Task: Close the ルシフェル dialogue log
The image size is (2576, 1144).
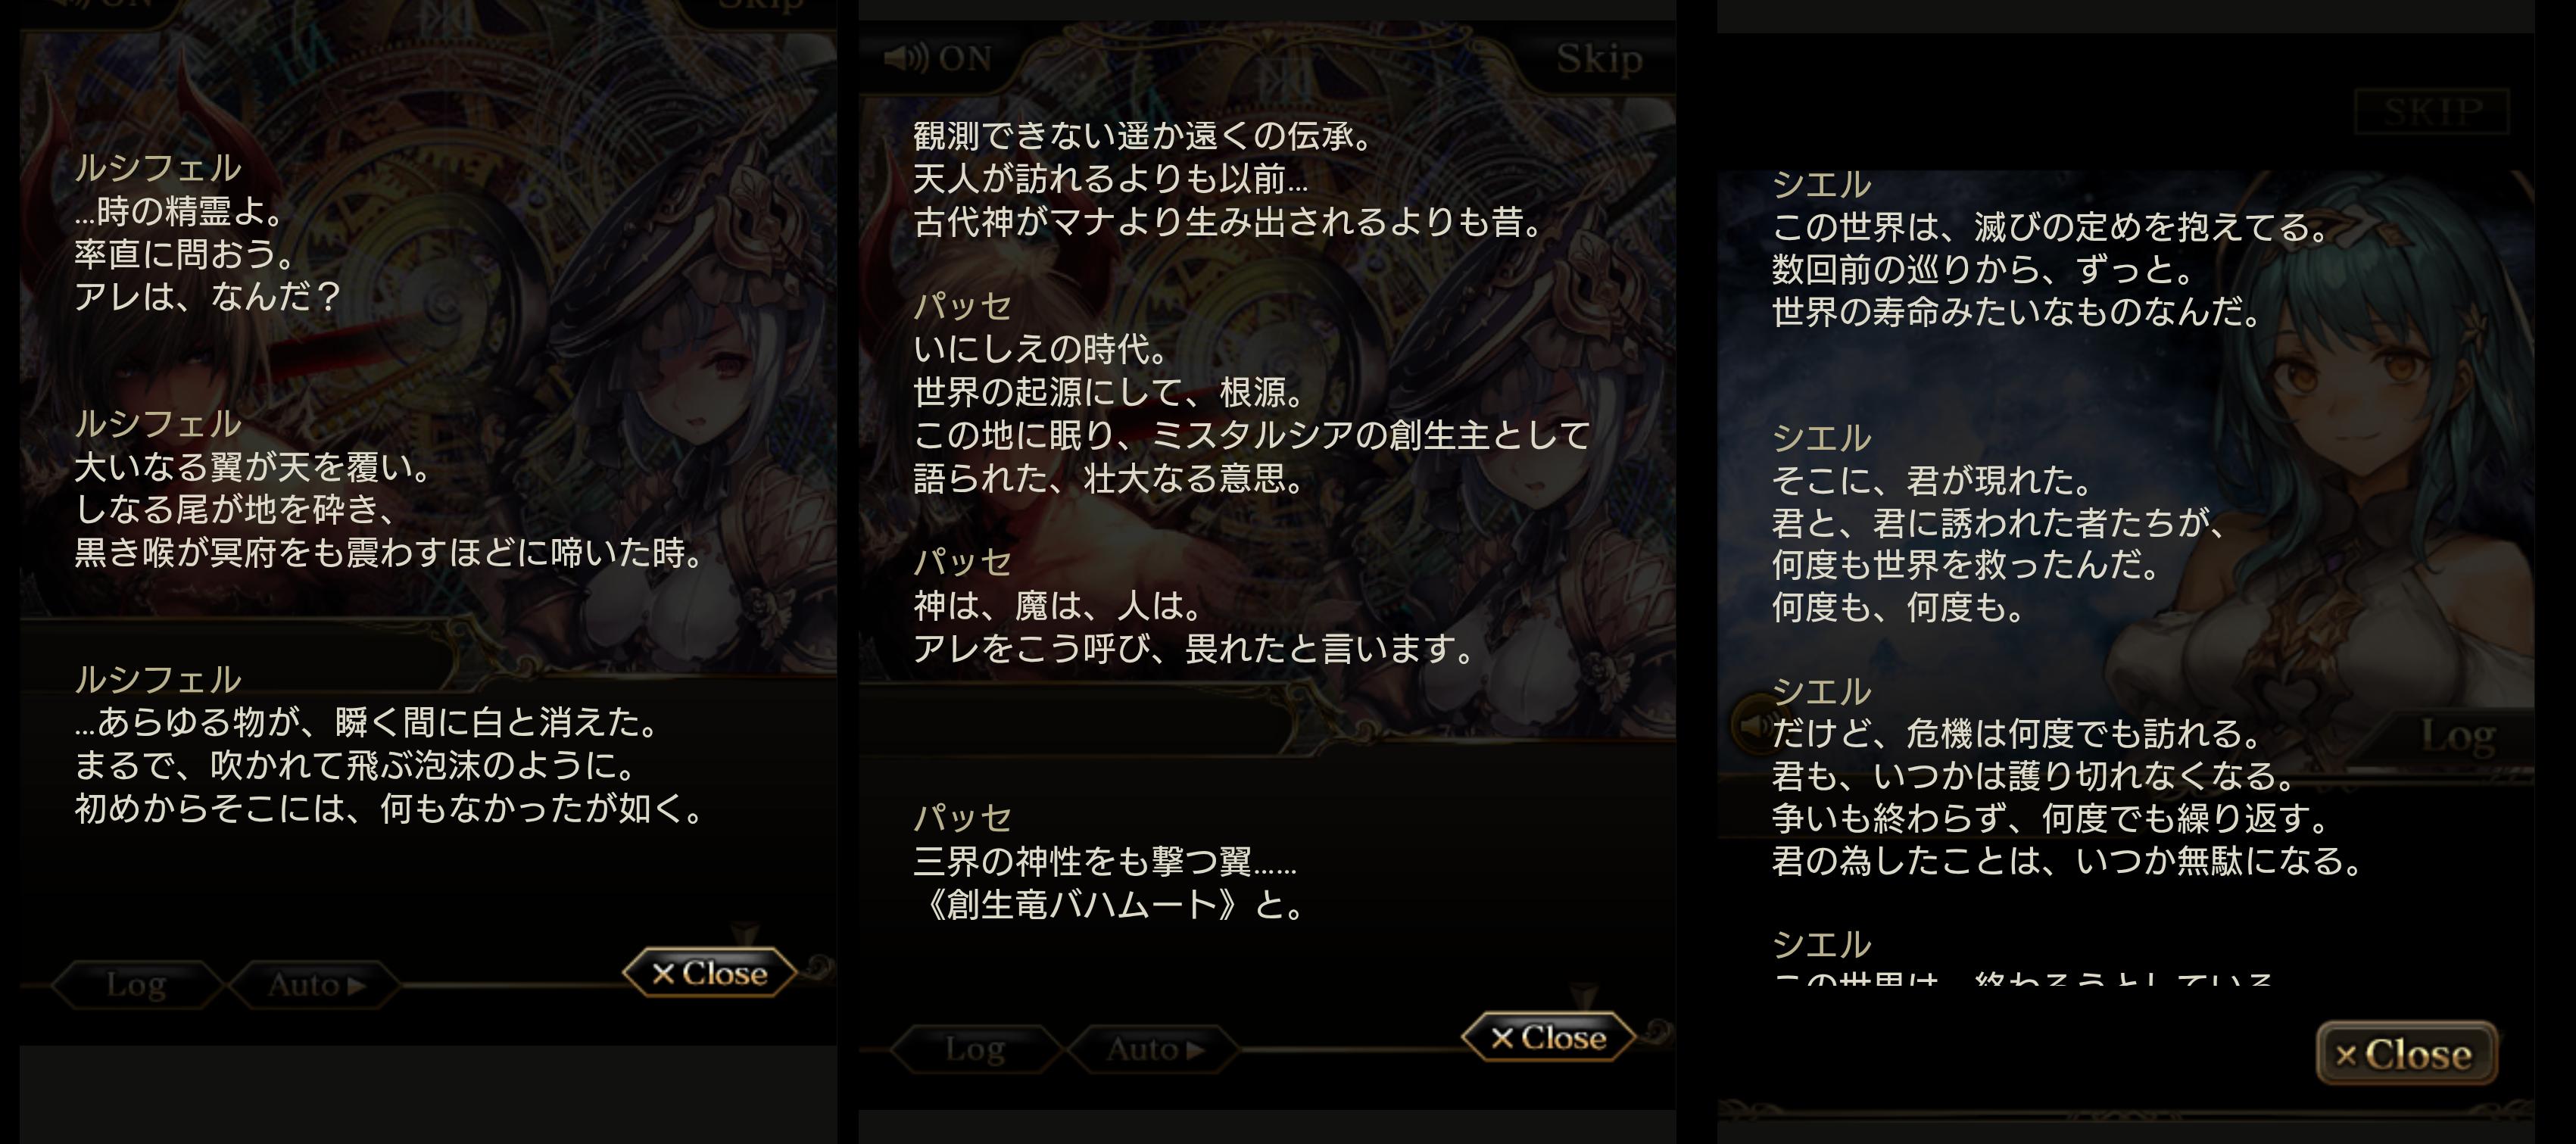Action: 710,973
